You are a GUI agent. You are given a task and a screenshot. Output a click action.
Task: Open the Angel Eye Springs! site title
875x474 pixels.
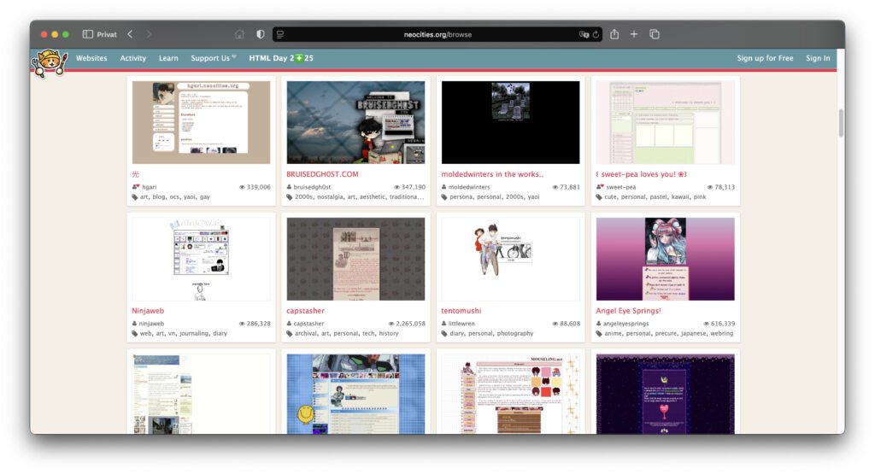point(628,311)
